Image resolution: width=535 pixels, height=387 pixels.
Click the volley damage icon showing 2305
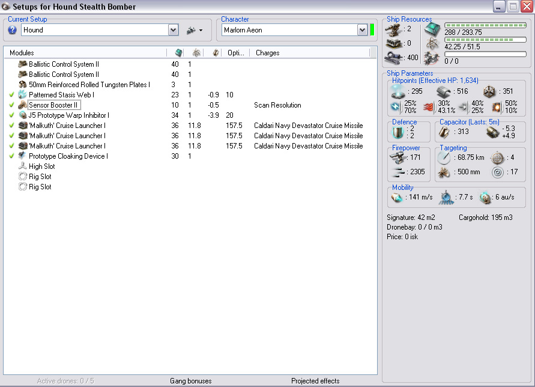tap(398, 172)
